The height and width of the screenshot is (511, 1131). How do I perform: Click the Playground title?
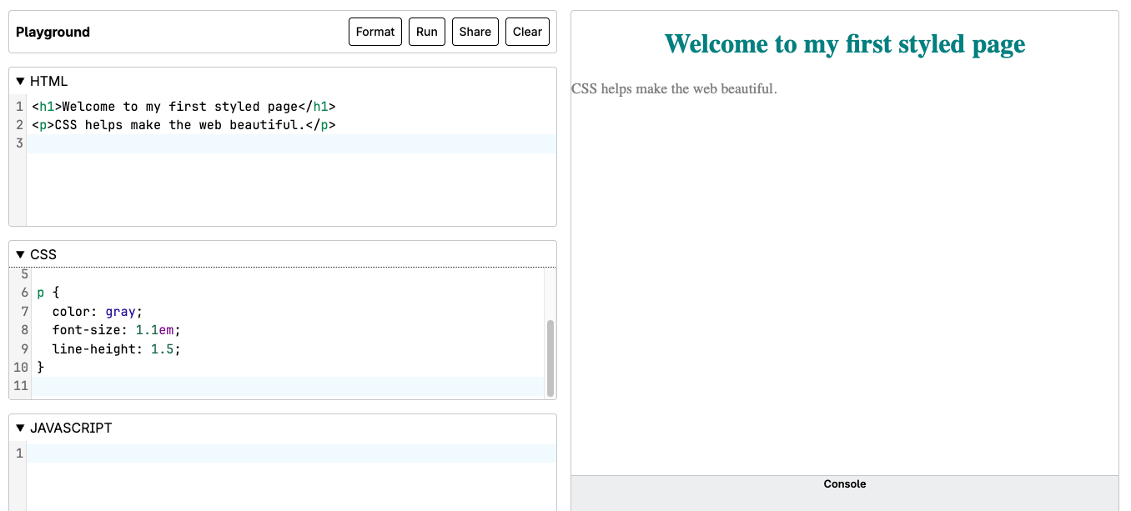pos(53,32)
